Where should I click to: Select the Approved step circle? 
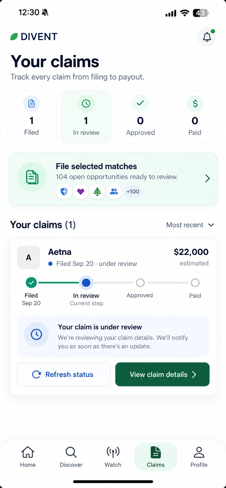pyautogui.click(x=140, y=283)
